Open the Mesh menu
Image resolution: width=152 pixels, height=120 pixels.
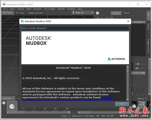point(29,9)
